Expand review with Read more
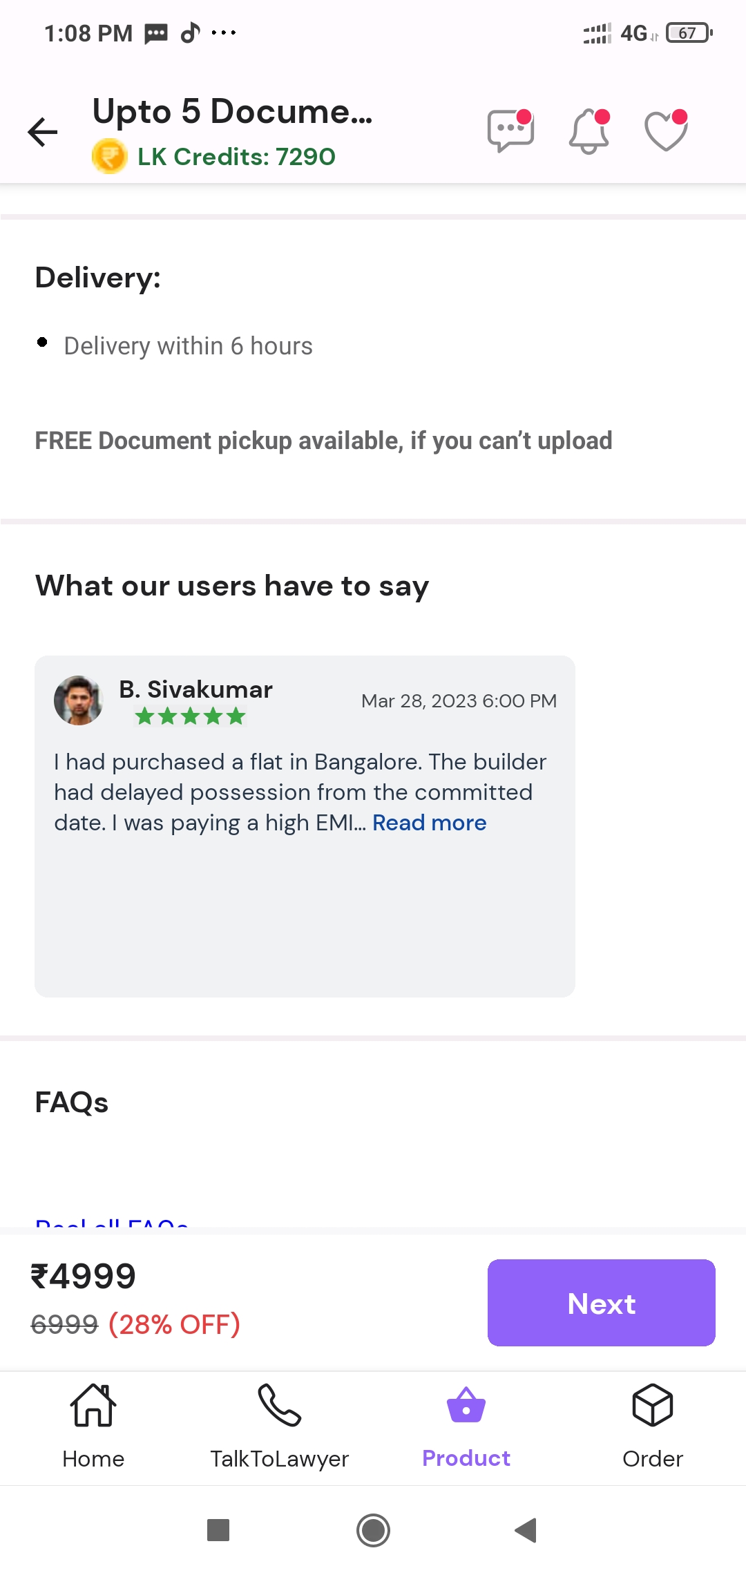This screenshot has height=1575, width=746. 429,823
